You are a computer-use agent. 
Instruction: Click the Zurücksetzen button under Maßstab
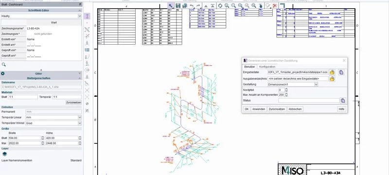74,103
